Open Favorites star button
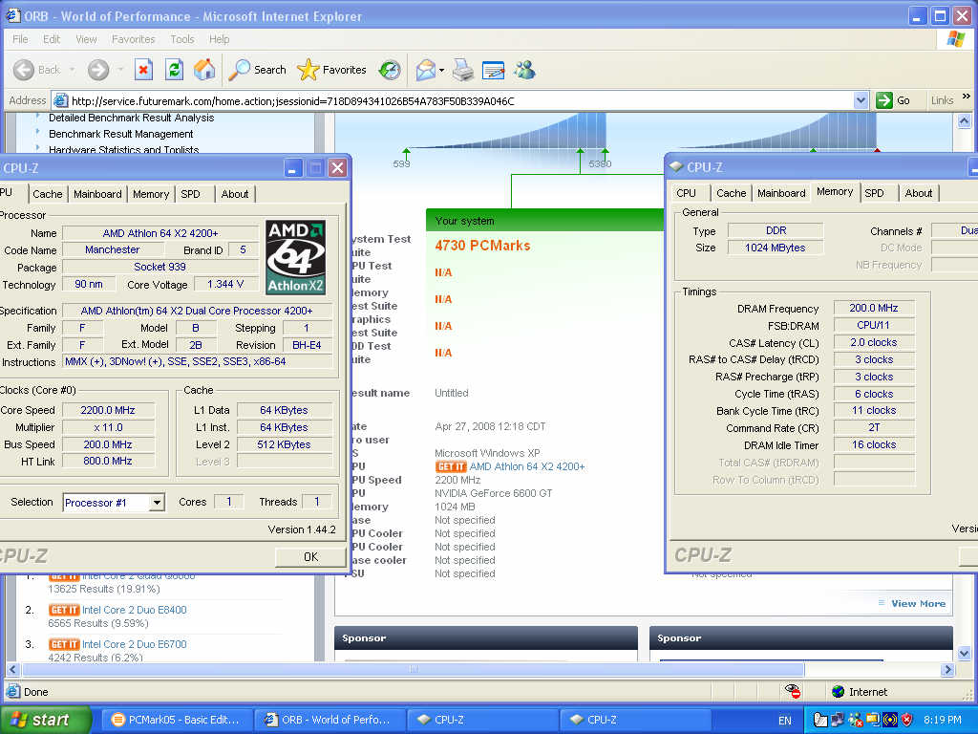The width and height of the screenshot is (978, 734). tap(331, 70)
